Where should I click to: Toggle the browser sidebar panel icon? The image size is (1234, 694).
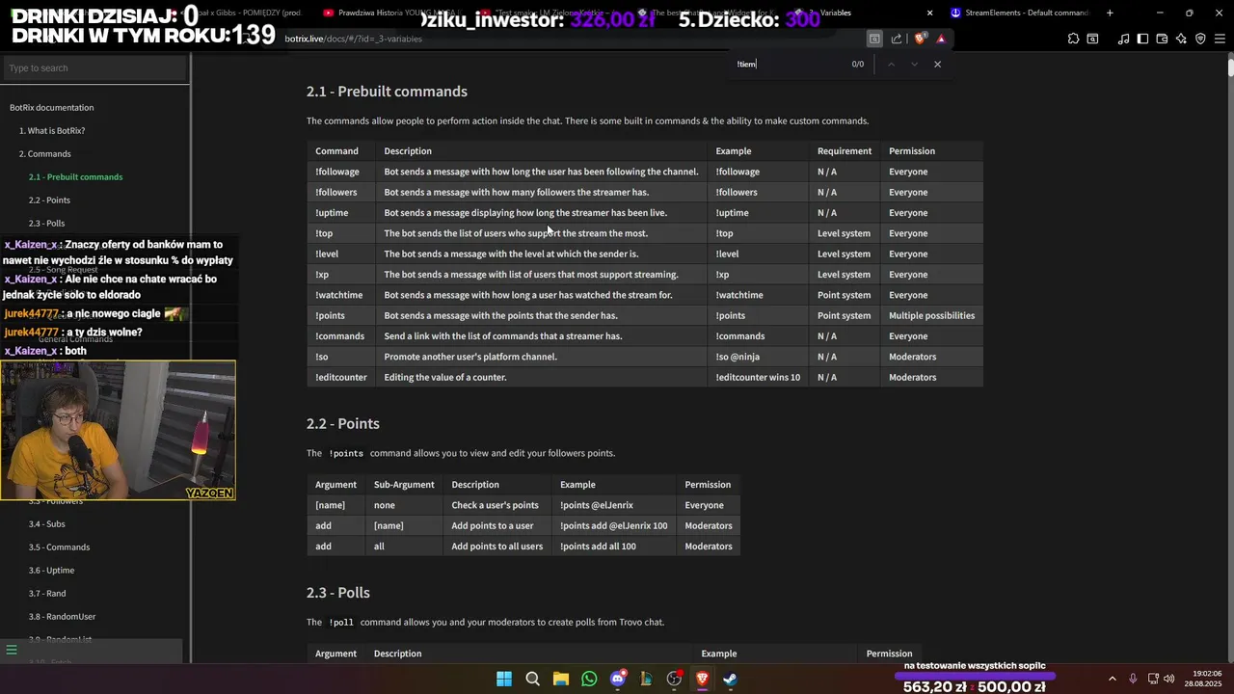(1142, 39)
